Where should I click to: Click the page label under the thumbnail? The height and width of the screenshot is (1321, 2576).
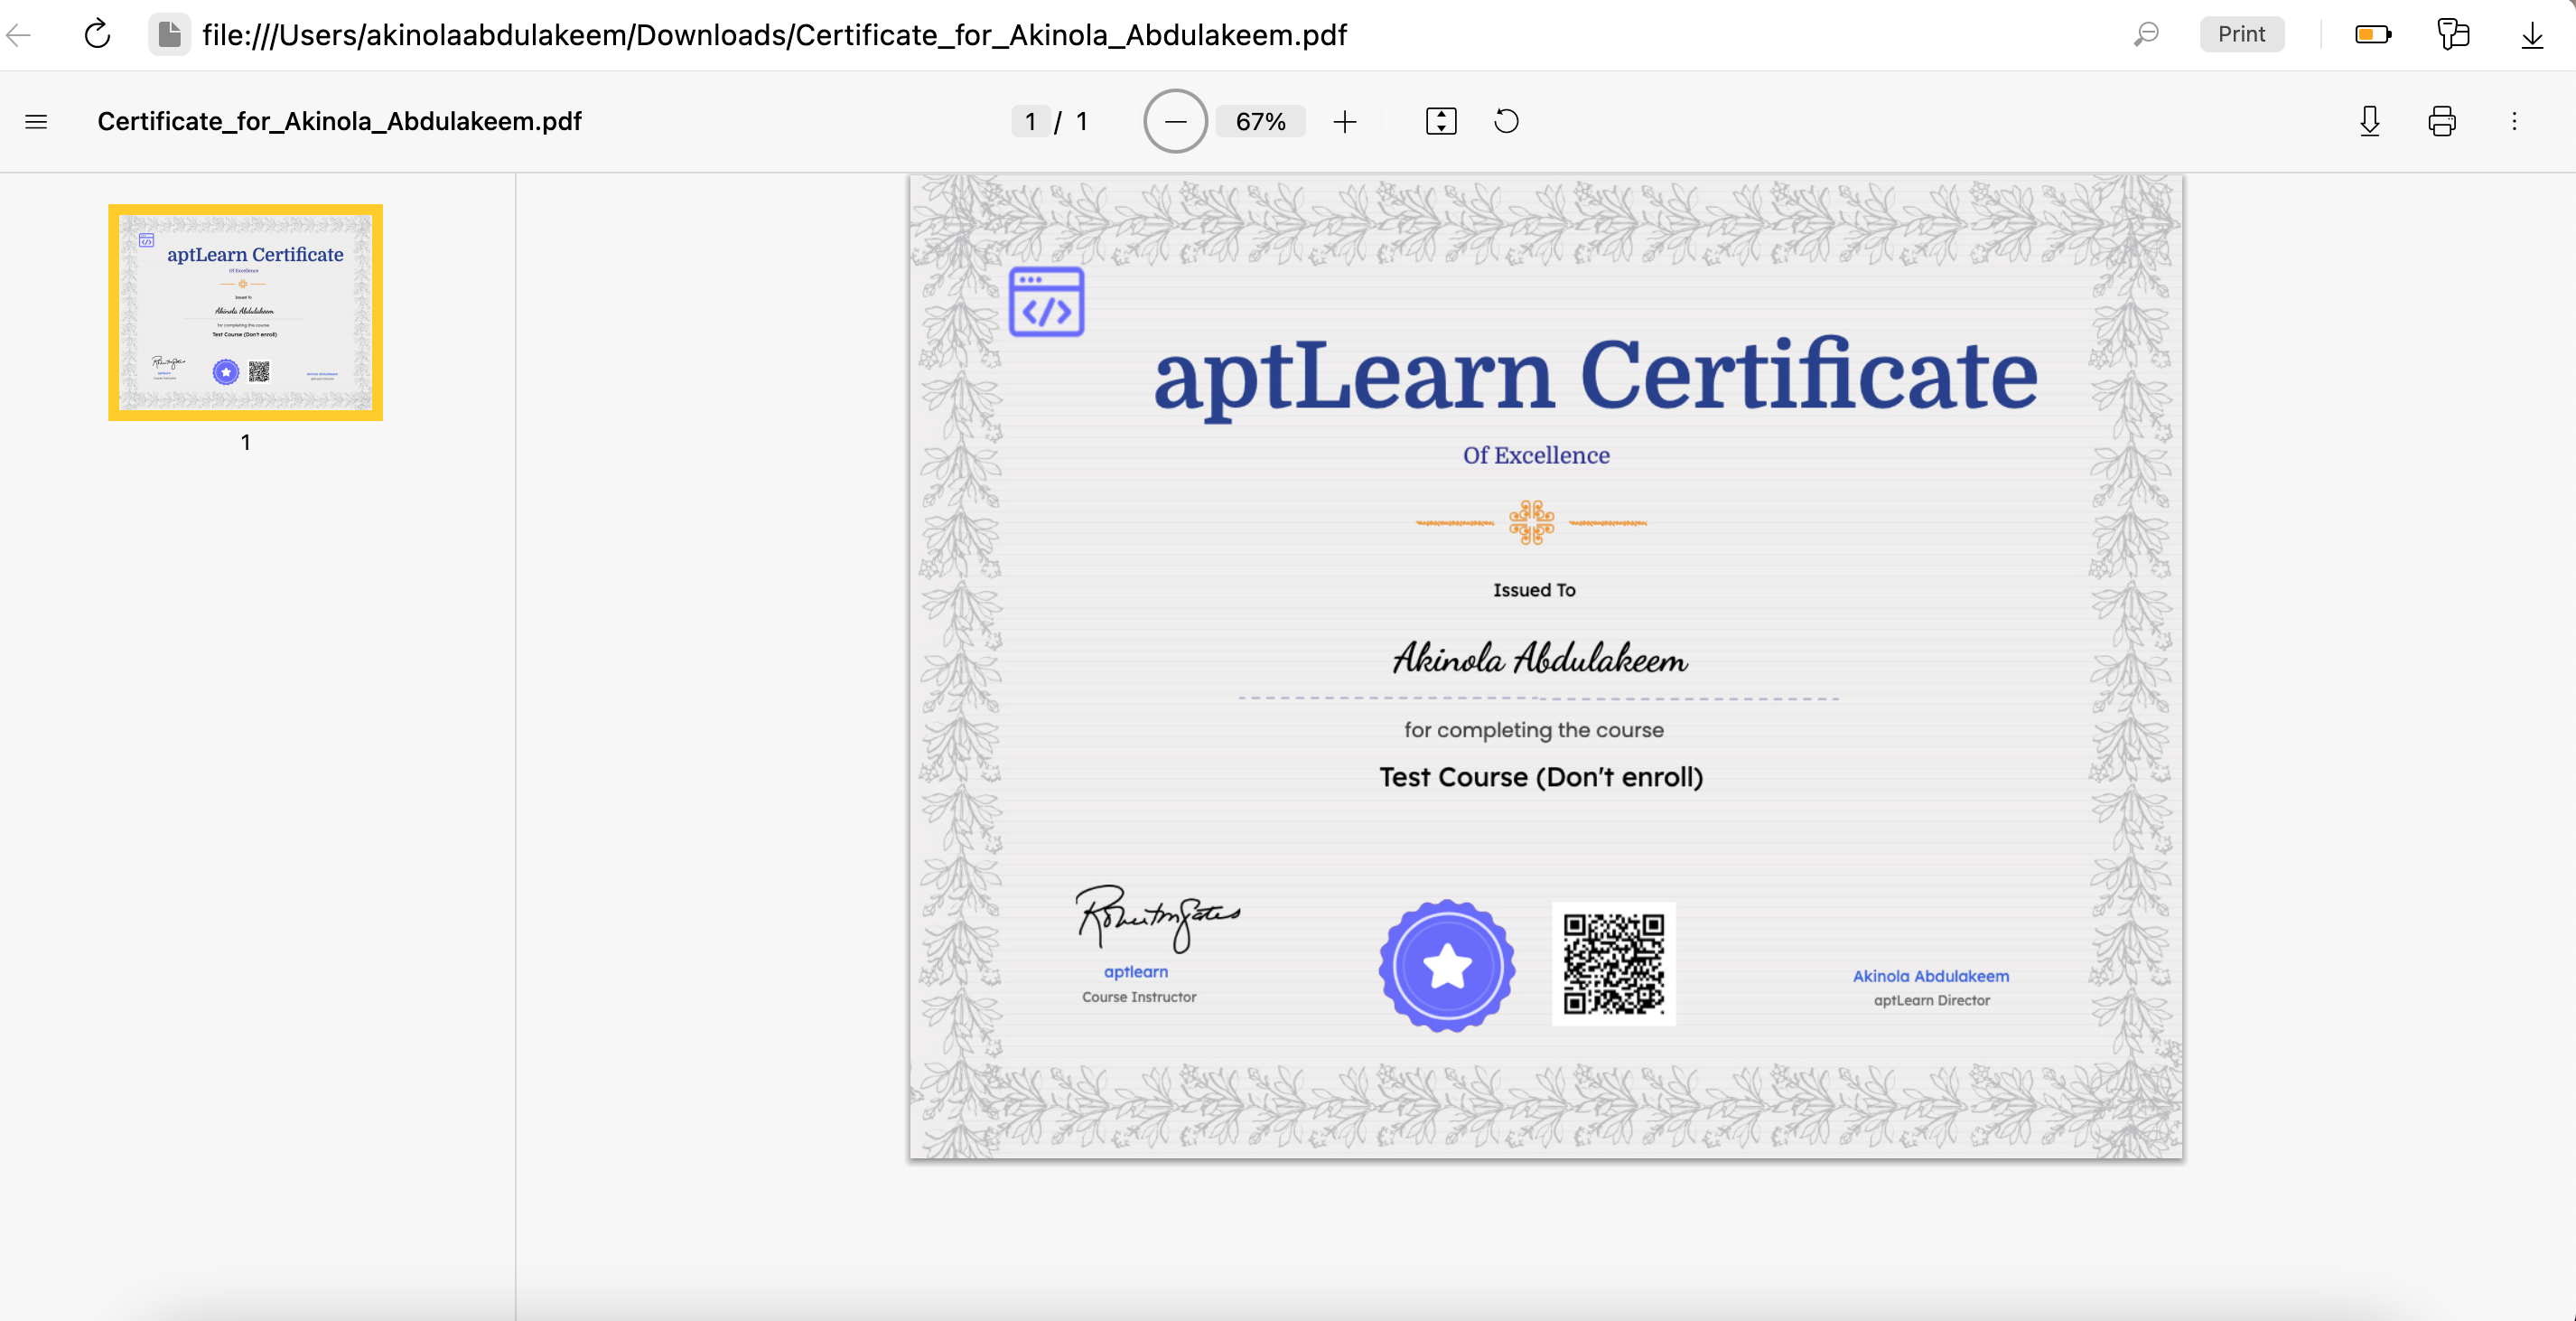(x=246, y=442)
